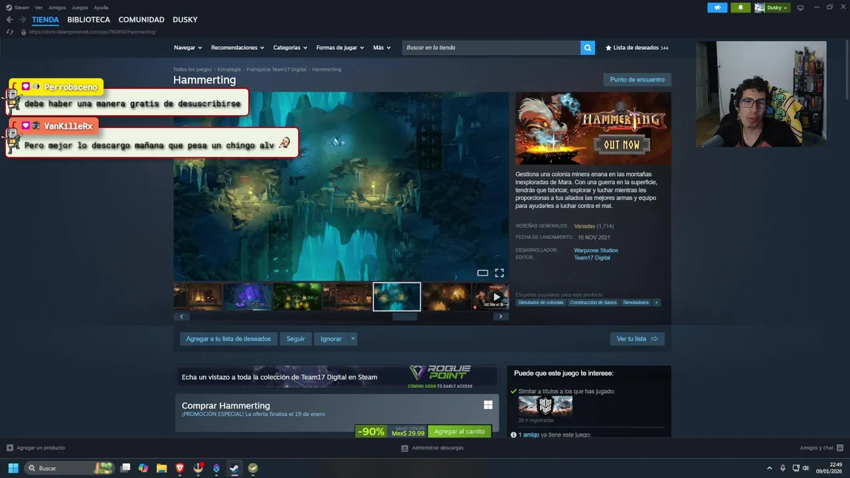This screenshot has height=478, width=850.
Task: Switch the screenshot viewer to fullscreen
Action: click(x=499, y=273)
